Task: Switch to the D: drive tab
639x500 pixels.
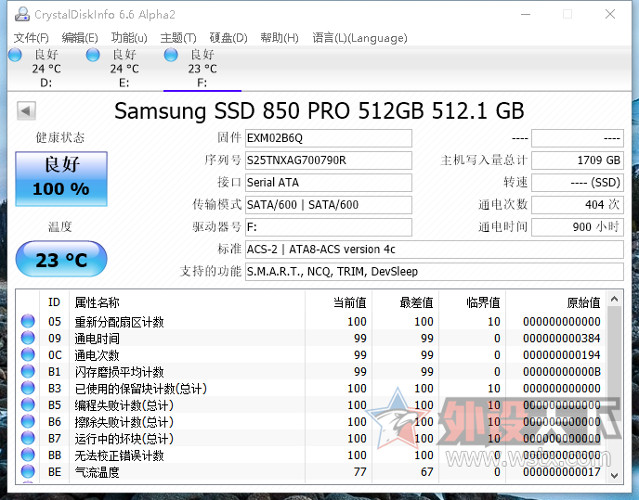Action: coord(46,69)
